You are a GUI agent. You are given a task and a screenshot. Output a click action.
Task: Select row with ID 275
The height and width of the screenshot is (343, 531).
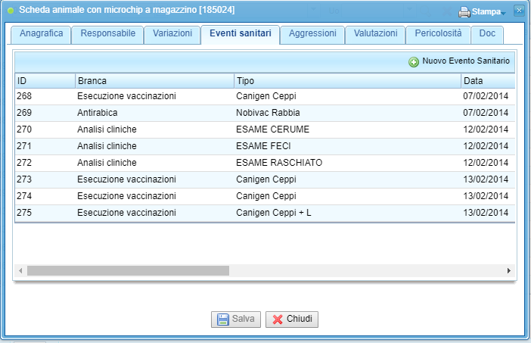click(x=265, y=213)
